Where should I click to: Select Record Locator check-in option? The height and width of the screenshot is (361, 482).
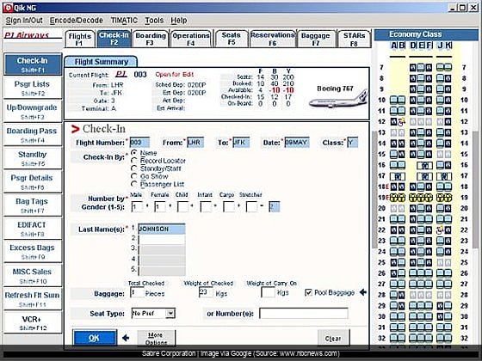[133, 161]
